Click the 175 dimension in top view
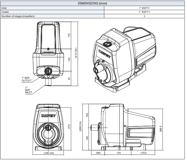The height and width of the screenshot is (160, 187). click(x=69, y=35)
